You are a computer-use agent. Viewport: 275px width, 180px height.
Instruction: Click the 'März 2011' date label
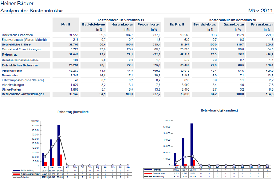coord(260,11)
